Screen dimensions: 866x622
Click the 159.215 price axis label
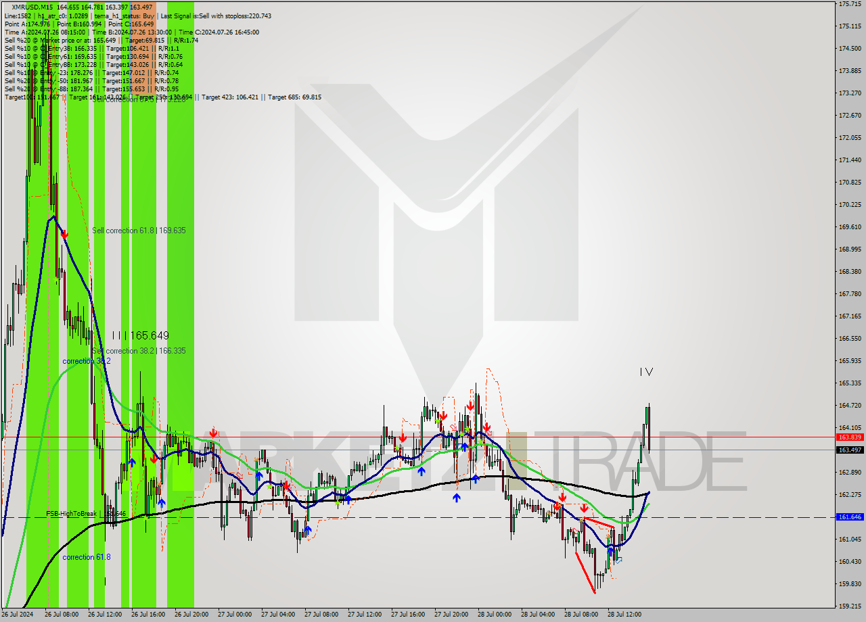[x=849, y=606]
